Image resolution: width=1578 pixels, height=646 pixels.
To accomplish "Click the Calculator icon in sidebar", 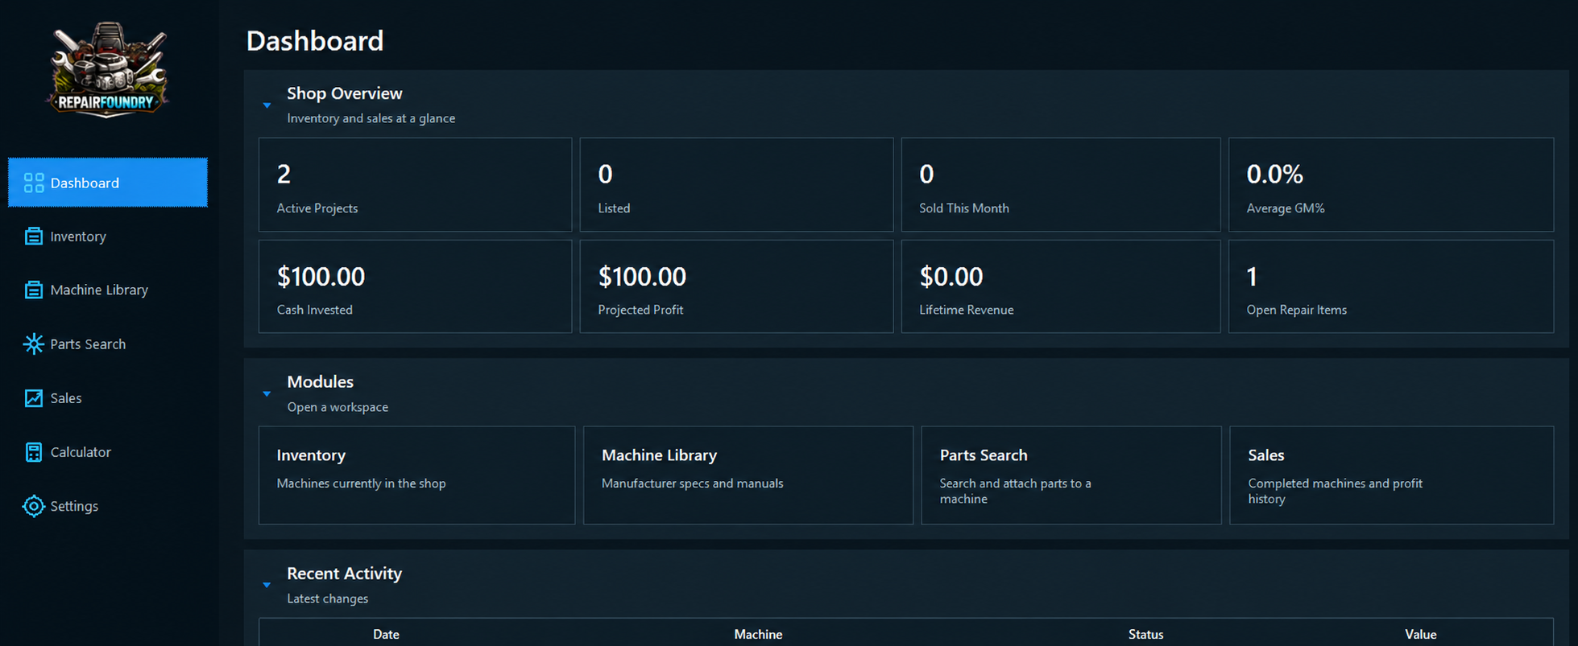I will point(34,452).
